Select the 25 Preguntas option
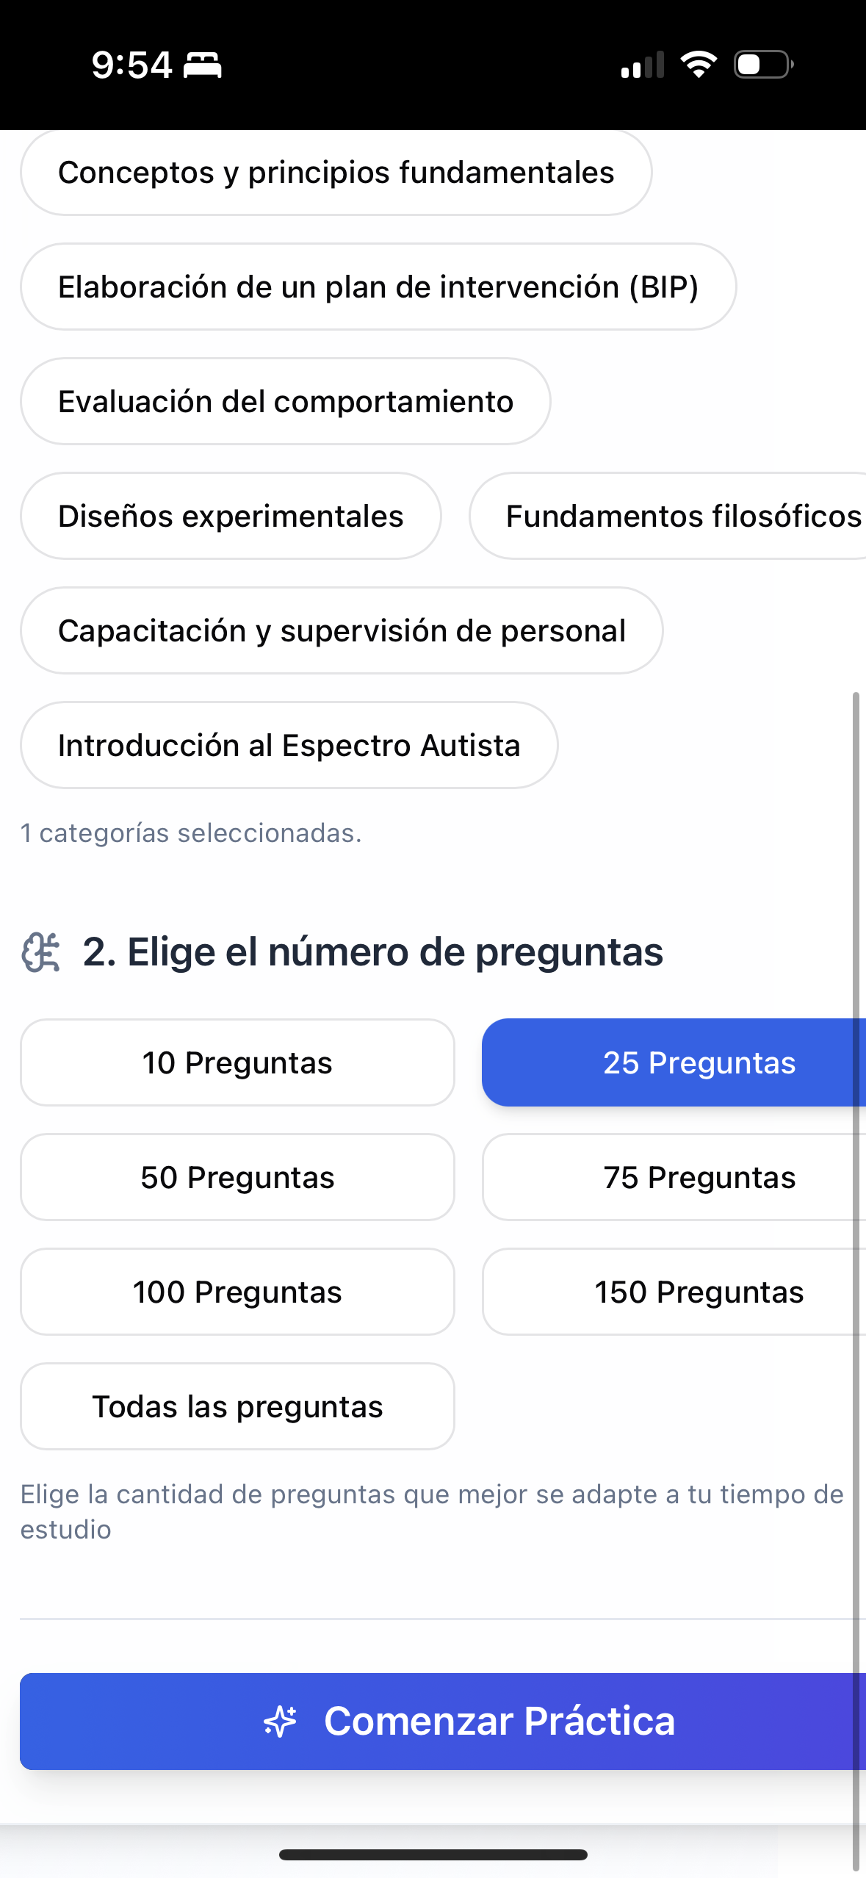This screenshot has width=866, height=1878. (672, 1063)
